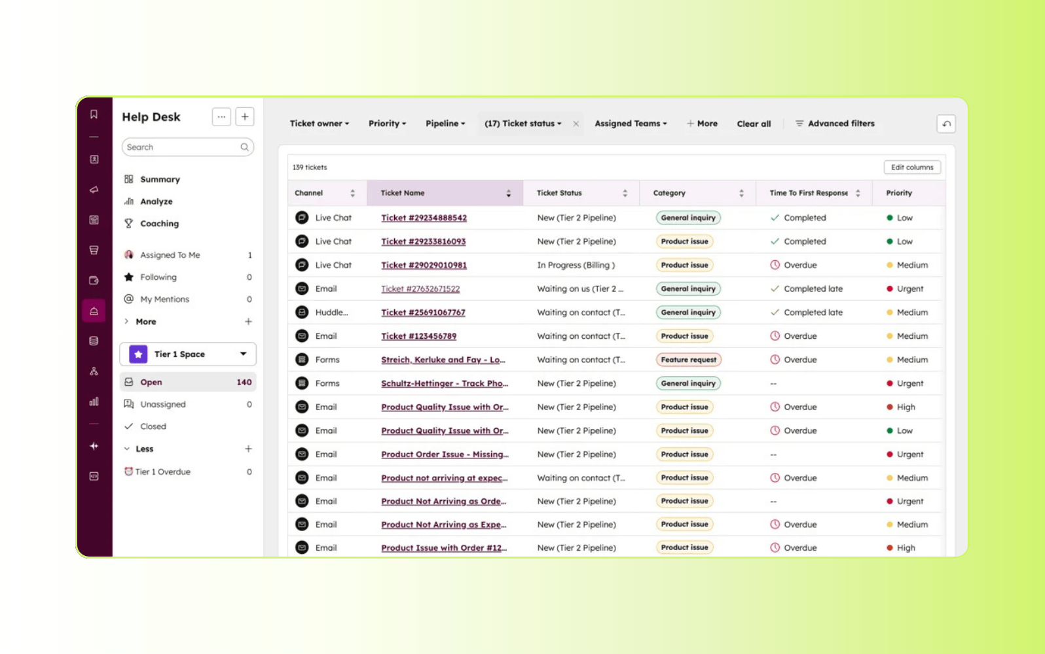Select the Assigned To Me view
Viewport: 1045px width, 654px height.
(x=188, y=255)
